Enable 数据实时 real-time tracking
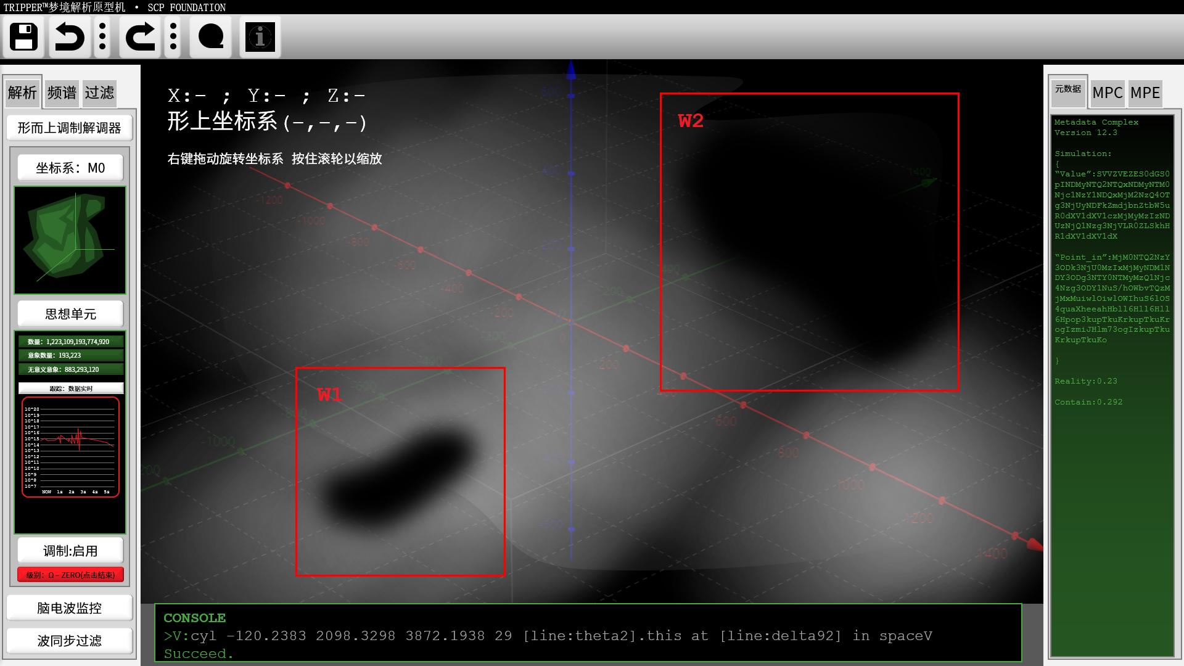This screenshot has height=666, width=1184. [71, 388]
